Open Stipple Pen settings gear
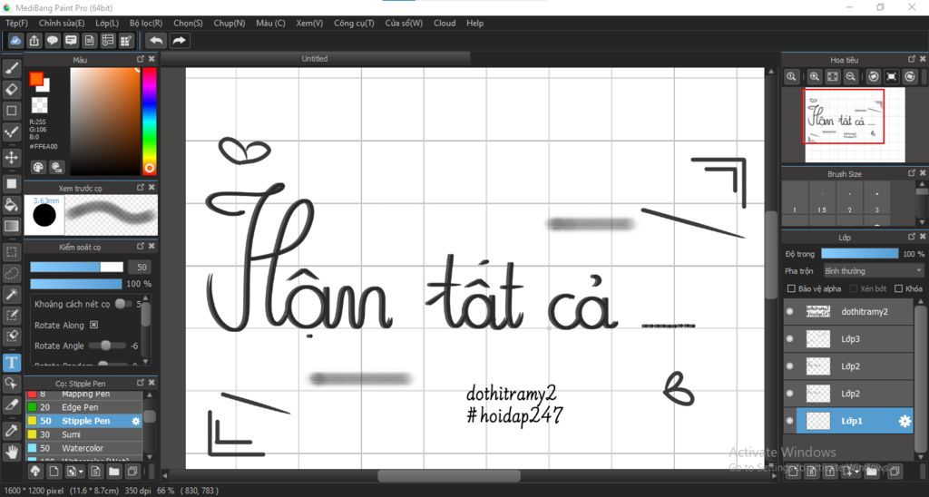929x497 pixels. click(136, 421)
